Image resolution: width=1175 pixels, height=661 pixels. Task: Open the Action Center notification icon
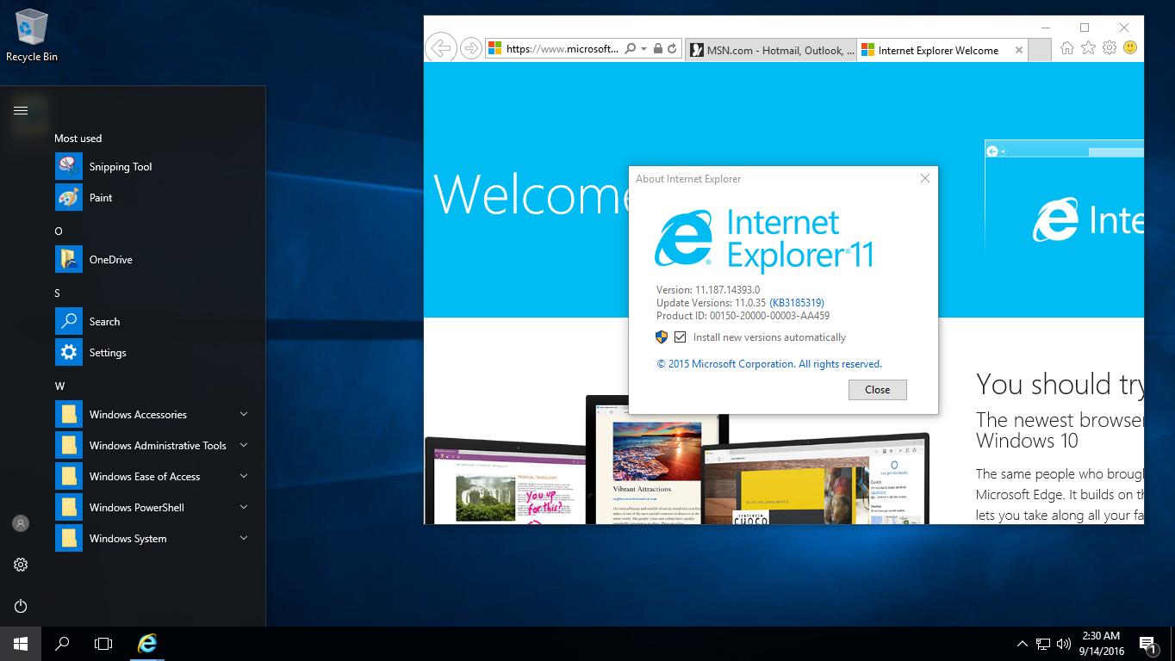pos(1147,644)
